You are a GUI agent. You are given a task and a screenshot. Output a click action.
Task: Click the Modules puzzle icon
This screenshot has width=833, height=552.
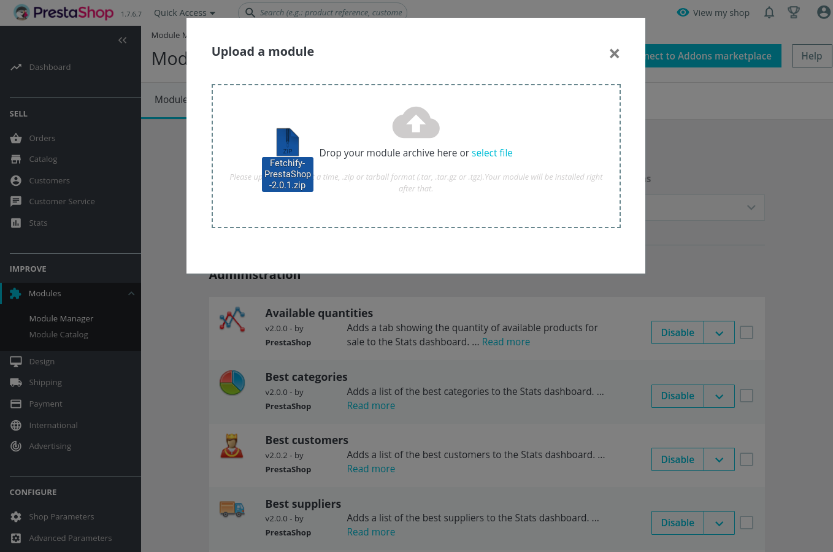click(x=15, y=293)
